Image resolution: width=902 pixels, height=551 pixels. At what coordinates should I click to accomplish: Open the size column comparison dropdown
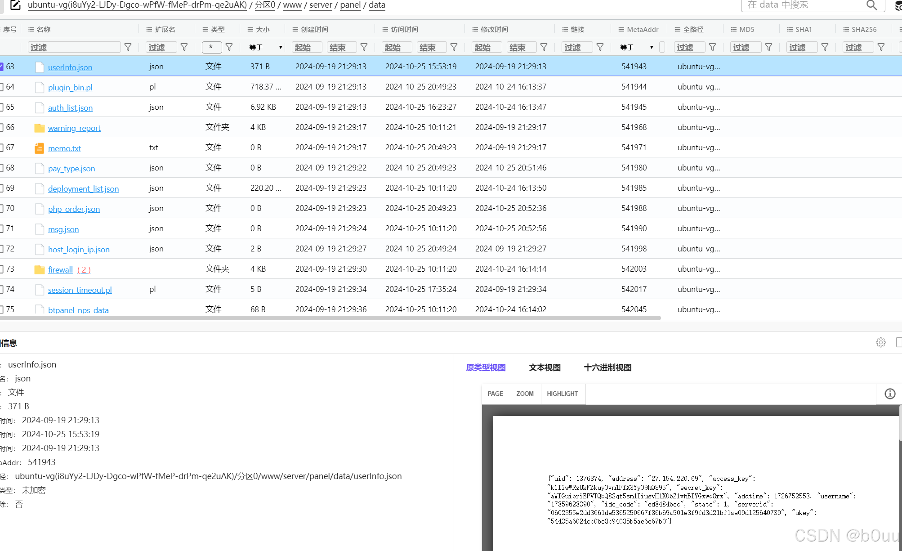point(266,47)
